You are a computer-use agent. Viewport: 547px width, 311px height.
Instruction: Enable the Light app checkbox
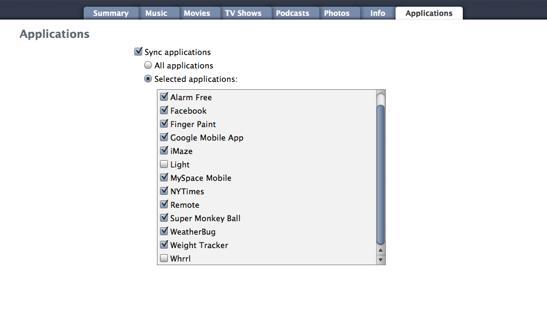coord(164,164)
